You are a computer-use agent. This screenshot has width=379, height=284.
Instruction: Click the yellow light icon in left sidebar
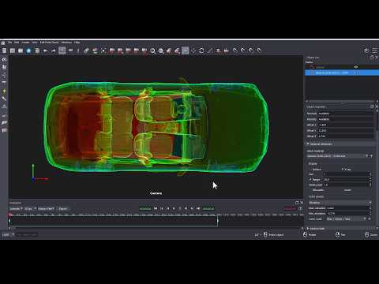[x=4, y=91]
